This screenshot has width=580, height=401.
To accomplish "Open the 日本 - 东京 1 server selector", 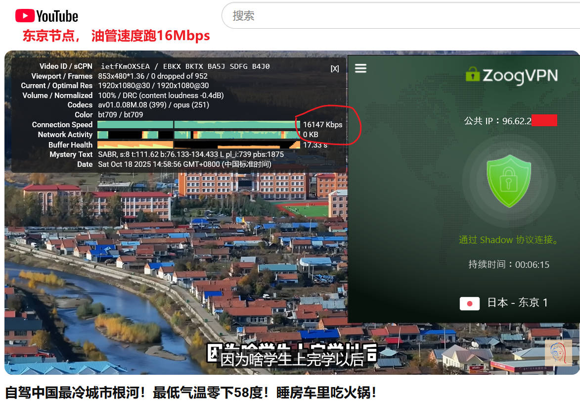I will (517, 303).
